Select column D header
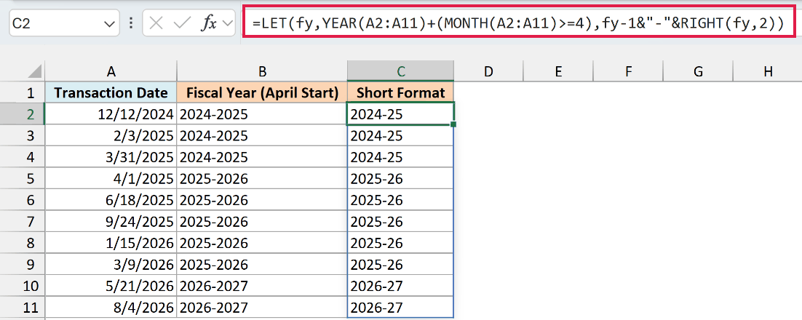 pyautogui.click(x=488, y=71)
